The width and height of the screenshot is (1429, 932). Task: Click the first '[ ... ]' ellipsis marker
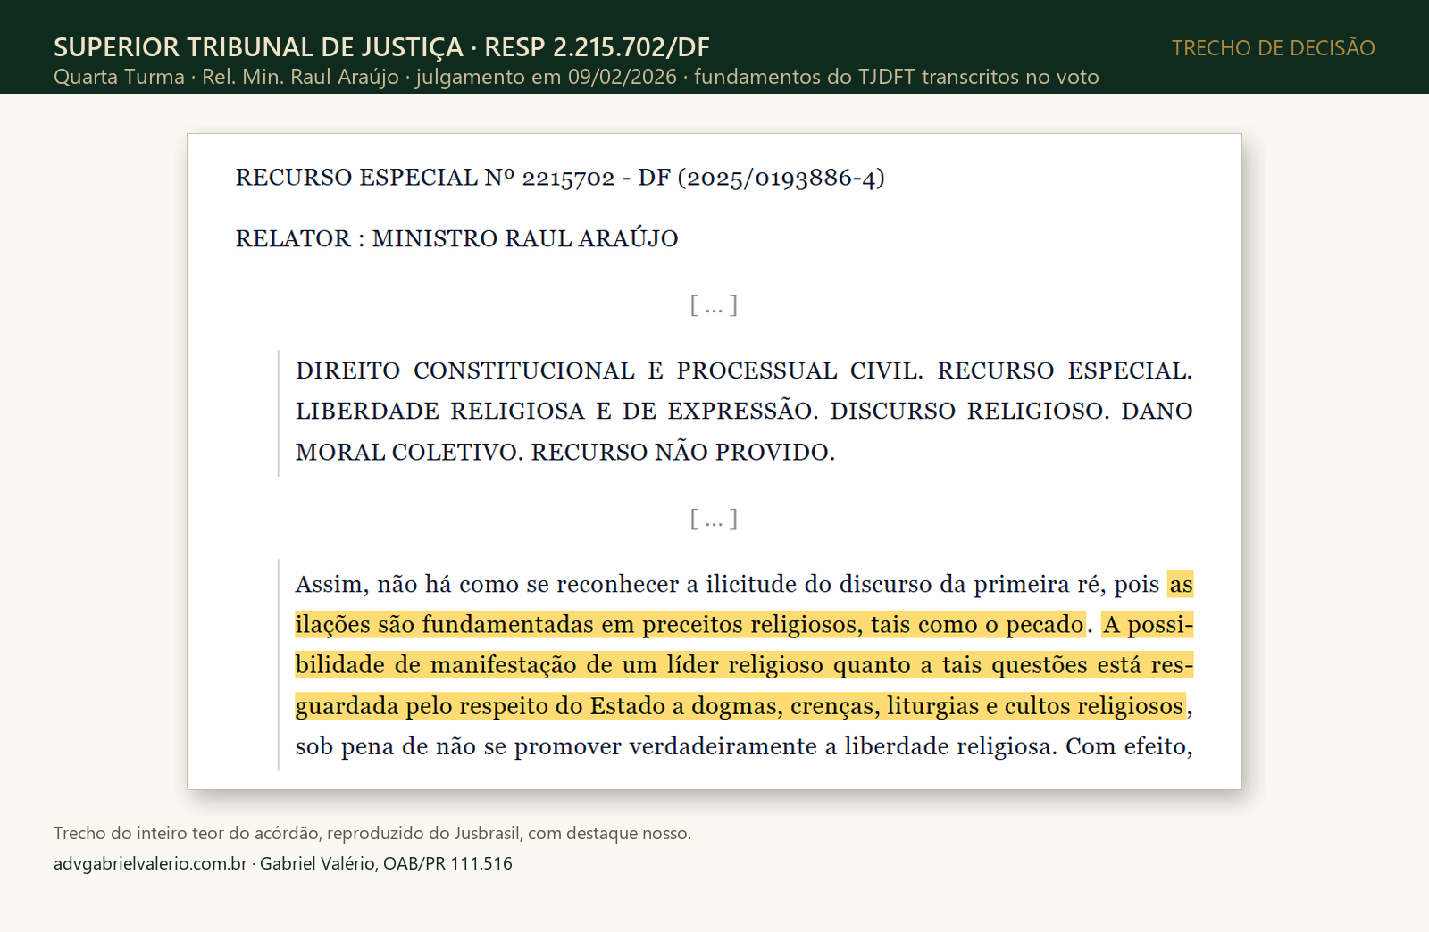click(x=714, y=305)
